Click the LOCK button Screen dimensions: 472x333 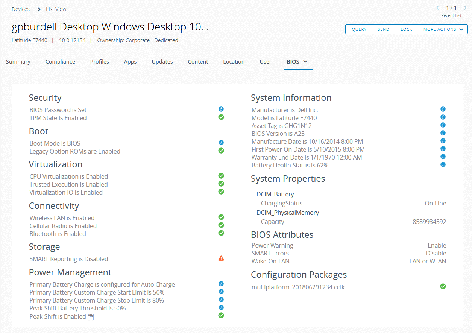tap(405, 29)
